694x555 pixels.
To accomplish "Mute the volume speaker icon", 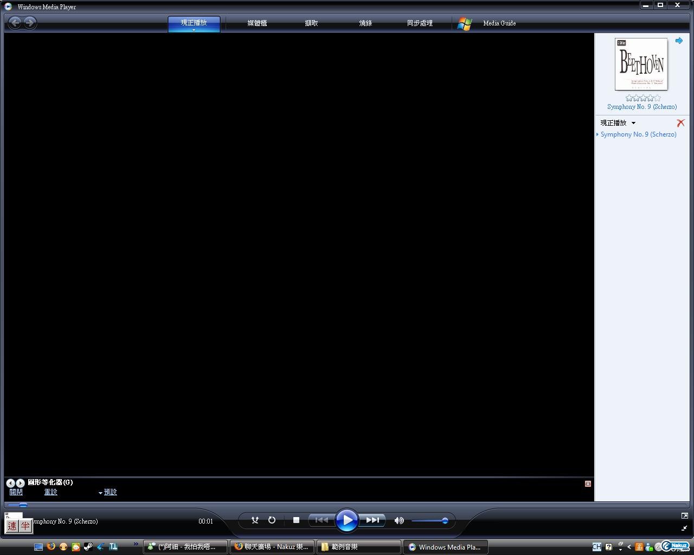I will tap(399, 520).
